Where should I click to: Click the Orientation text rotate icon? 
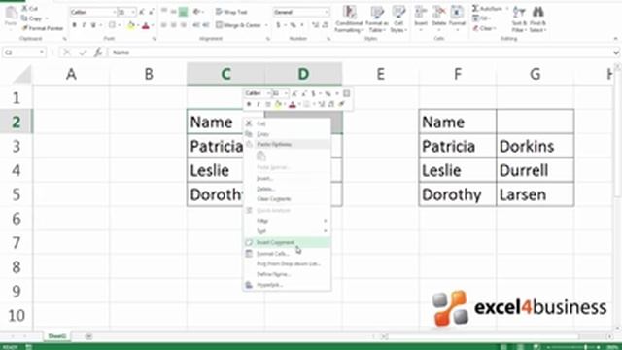click(197, 12)
